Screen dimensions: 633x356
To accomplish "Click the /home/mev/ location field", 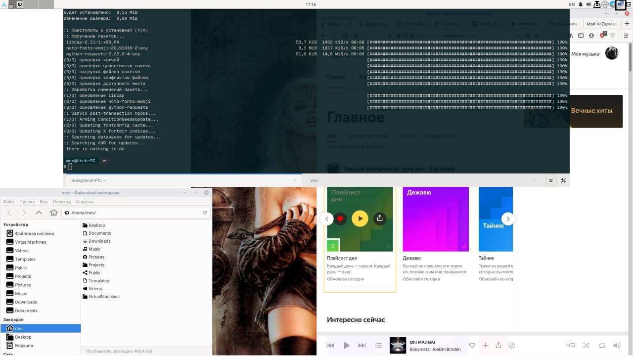I will 136,213.
